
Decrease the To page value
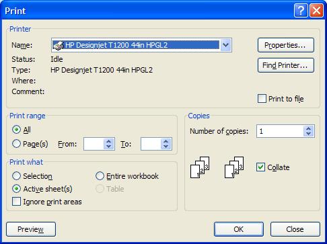166,147
